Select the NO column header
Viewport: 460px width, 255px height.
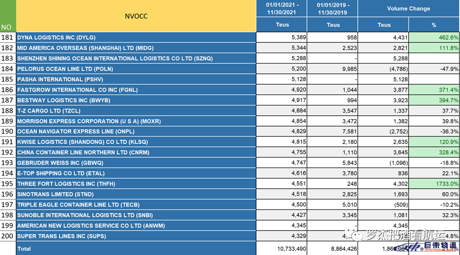pos(8,16)
